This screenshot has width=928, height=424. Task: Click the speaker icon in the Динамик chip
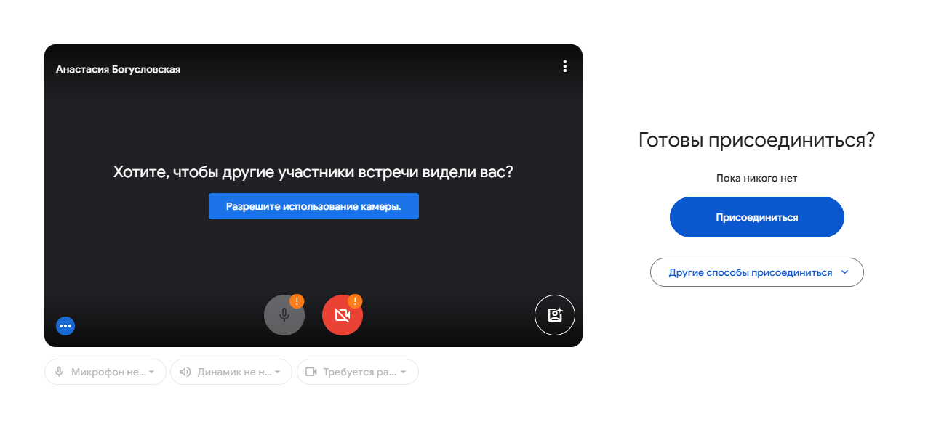[x=185, y=372]
